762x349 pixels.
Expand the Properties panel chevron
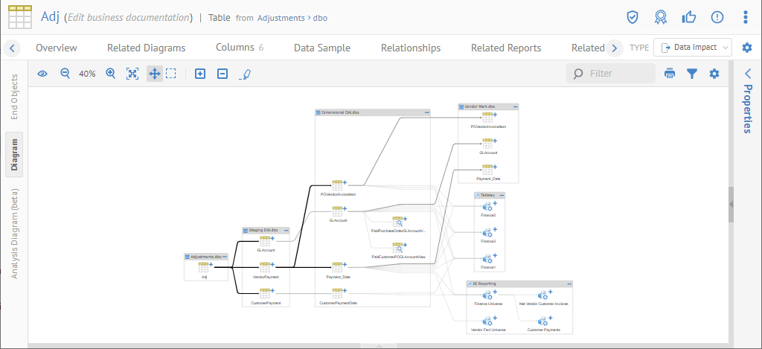click(748, 74)
